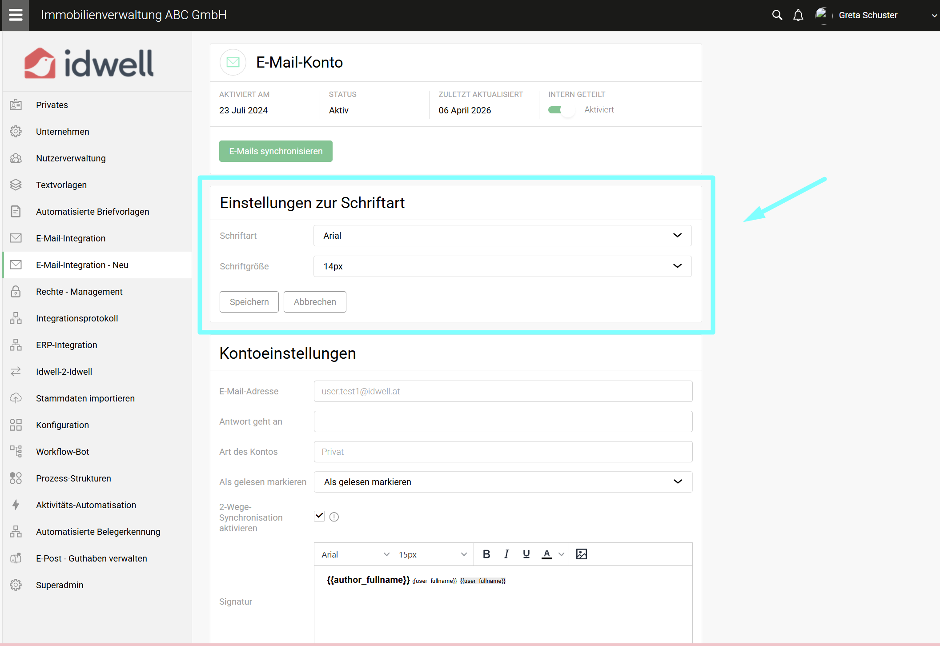Open the Als gelesen markieren dropdown
The width and height of the screenshot is (940, 646).
502,482
